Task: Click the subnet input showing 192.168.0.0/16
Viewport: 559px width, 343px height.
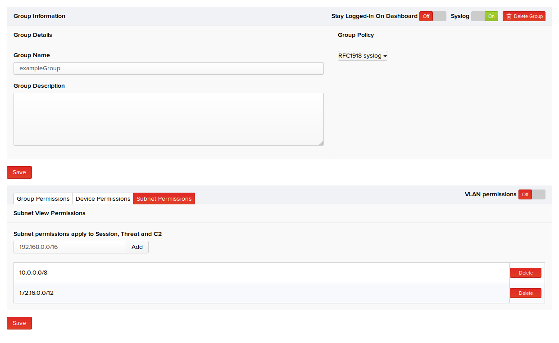Action: tap(70, 247)
